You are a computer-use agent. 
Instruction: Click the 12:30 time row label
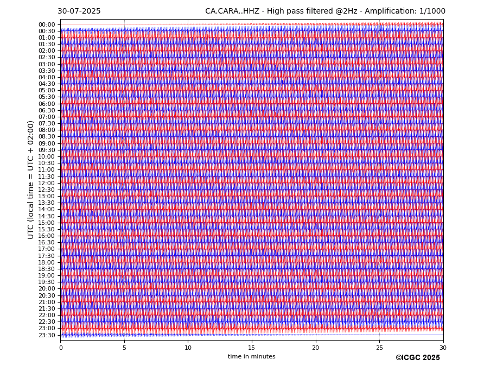(x=47, y=190)
